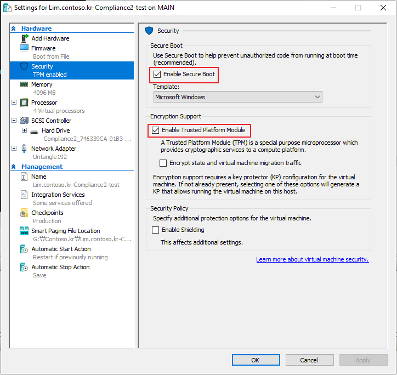Open Learn more about virtual machine security link

point(312,259)
